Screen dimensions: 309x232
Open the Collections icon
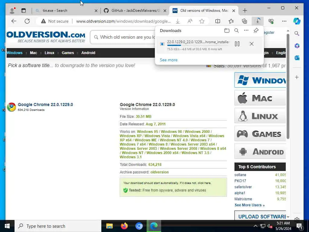[x=244, y=21]
